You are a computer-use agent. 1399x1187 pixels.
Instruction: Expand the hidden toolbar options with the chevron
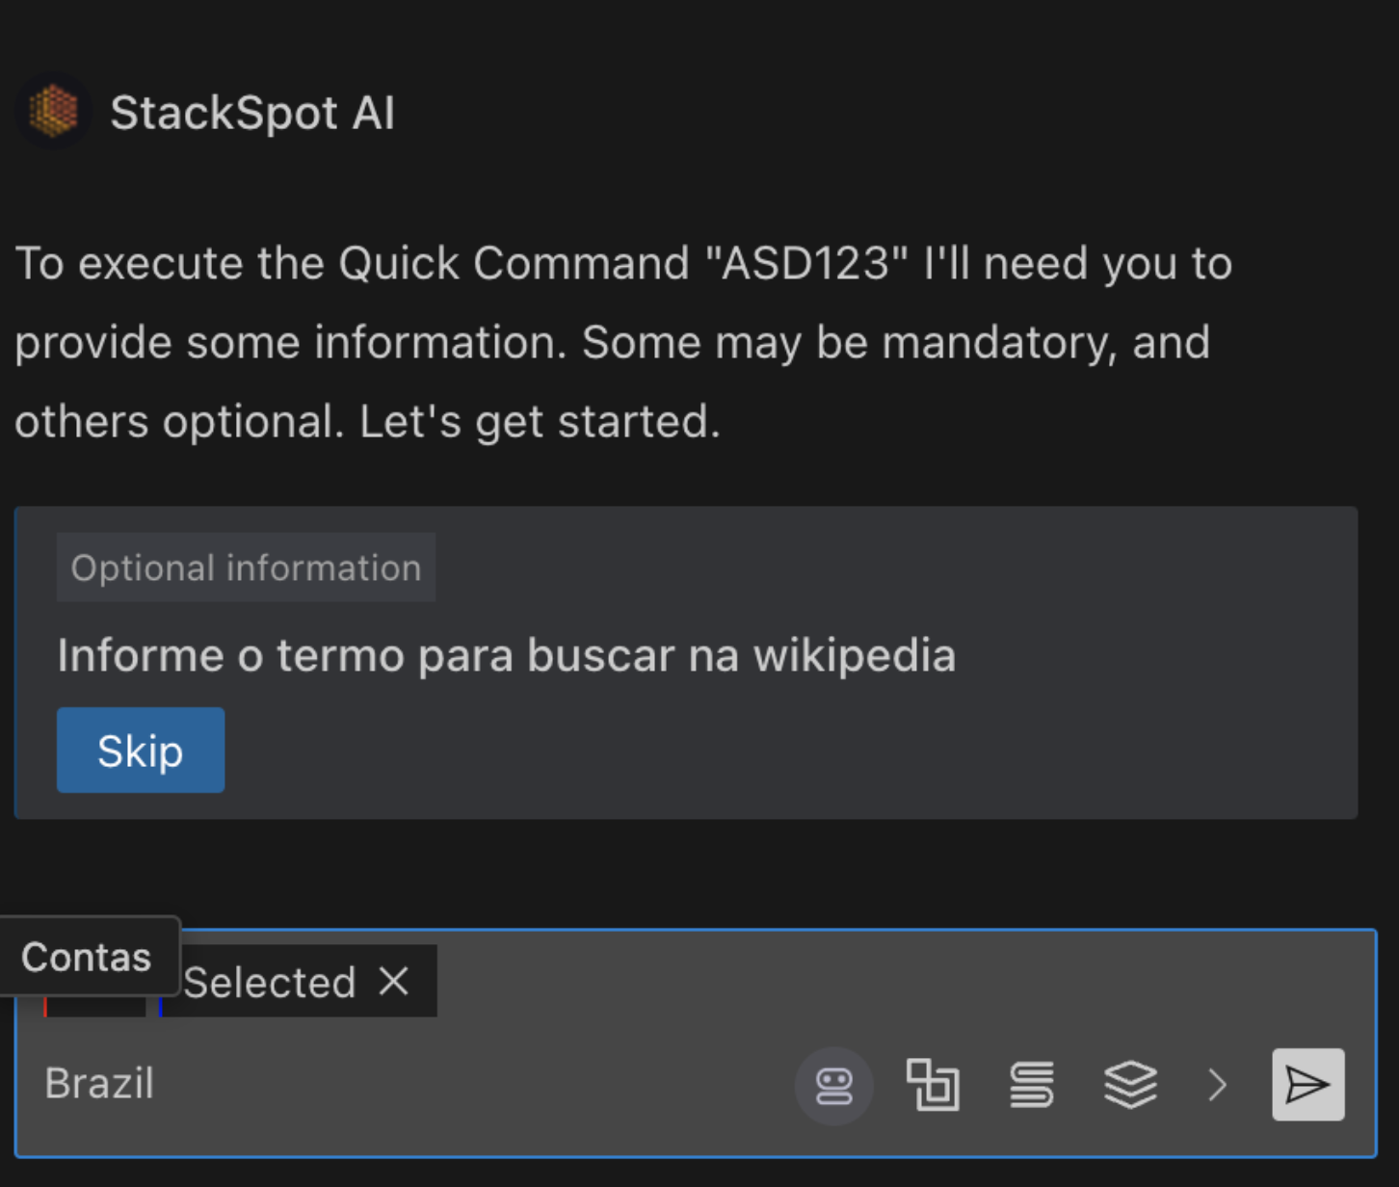1216,1084
